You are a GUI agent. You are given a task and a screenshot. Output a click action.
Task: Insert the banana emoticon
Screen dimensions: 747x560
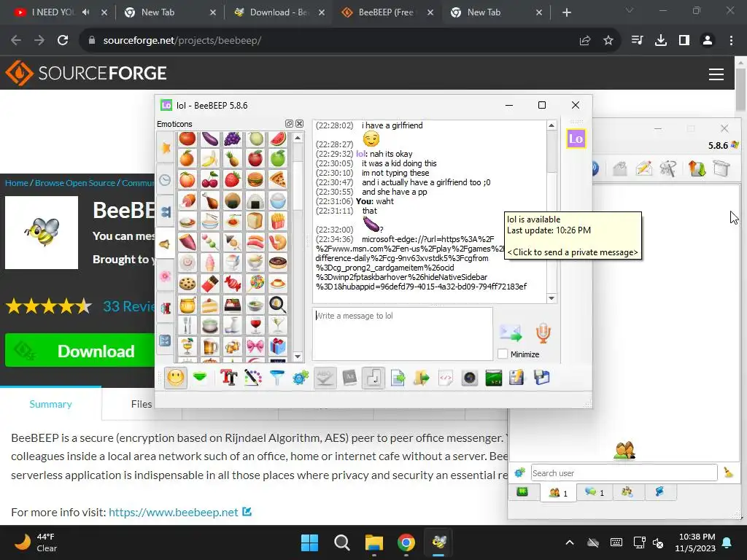pyautogui.click(x=209, y=158)
